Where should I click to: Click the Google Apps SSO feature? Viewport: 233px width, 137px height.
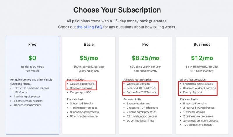tap(81, 92)
